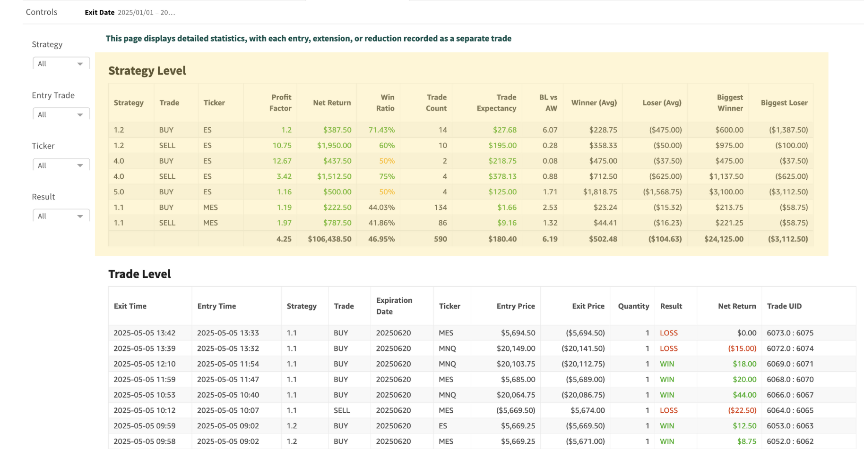Open the Strategy filter dropdown
This screenshot has width=864, height=449.
click(x=61, y=64)
